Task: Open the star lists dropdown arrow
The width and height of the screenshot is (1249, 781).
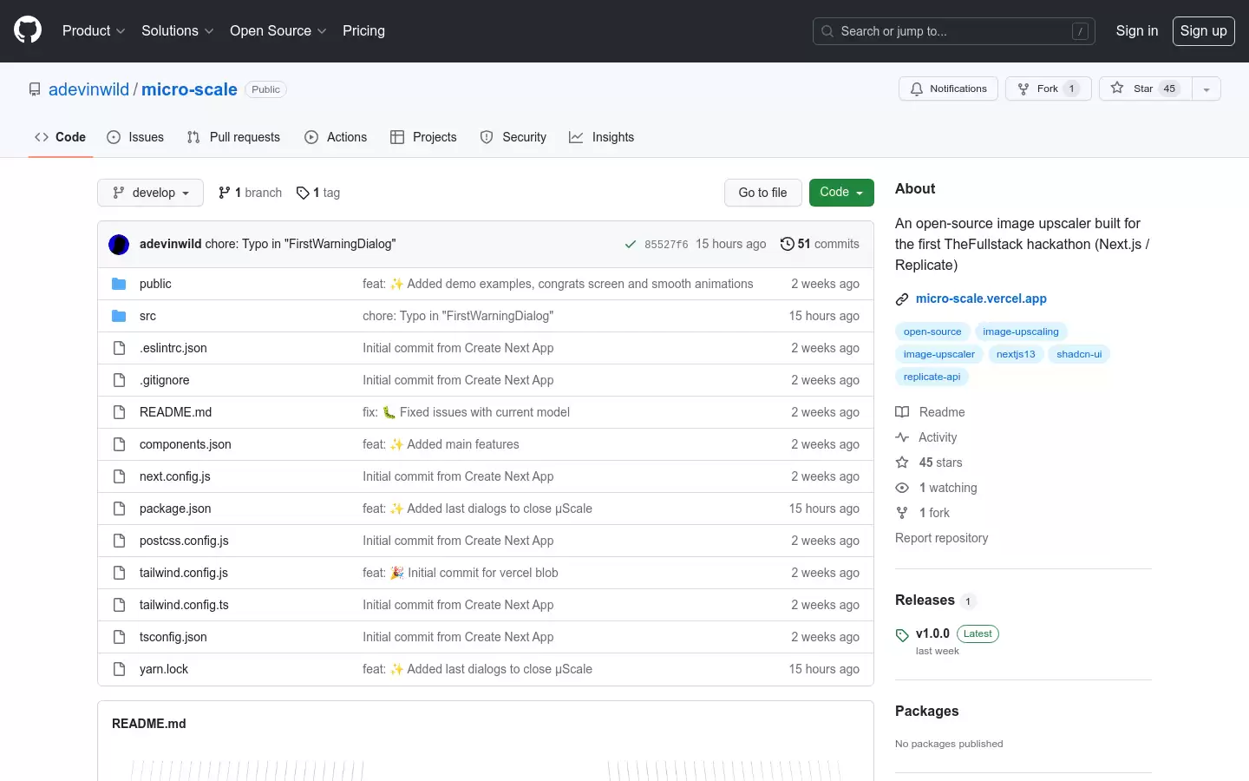Action: pos(1206,89)
